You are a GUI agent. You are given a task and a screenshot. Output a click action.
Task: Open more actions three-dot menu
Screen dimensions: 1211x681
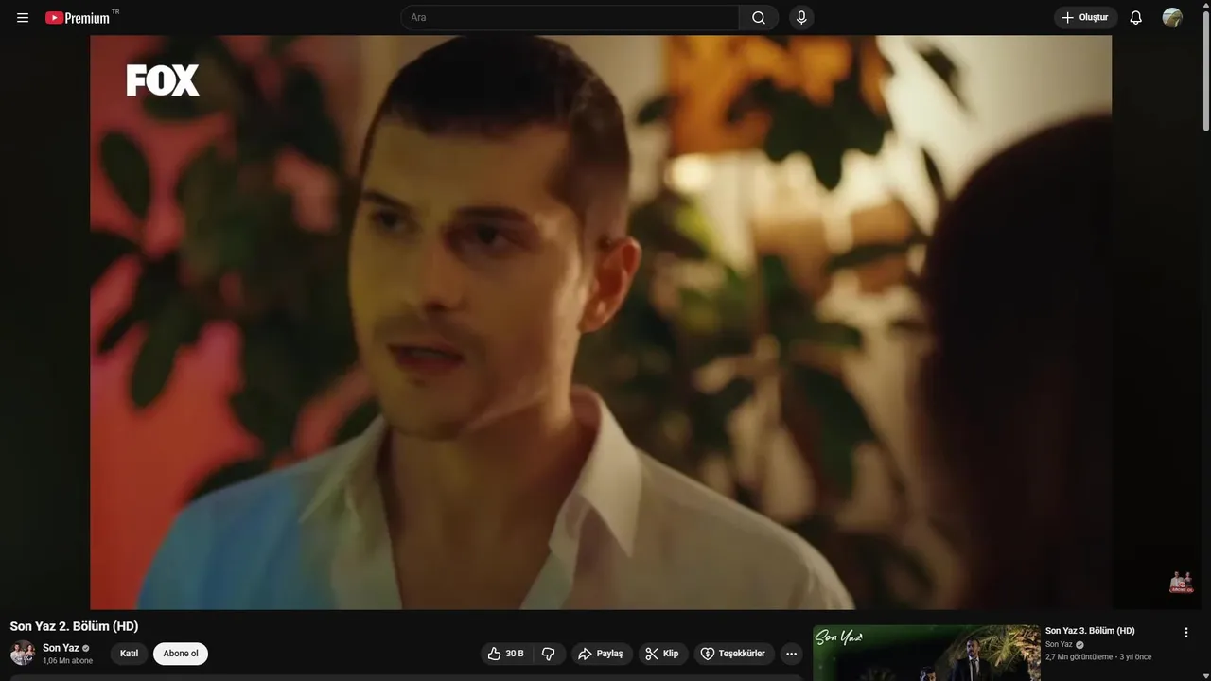(x=792, y=654)
